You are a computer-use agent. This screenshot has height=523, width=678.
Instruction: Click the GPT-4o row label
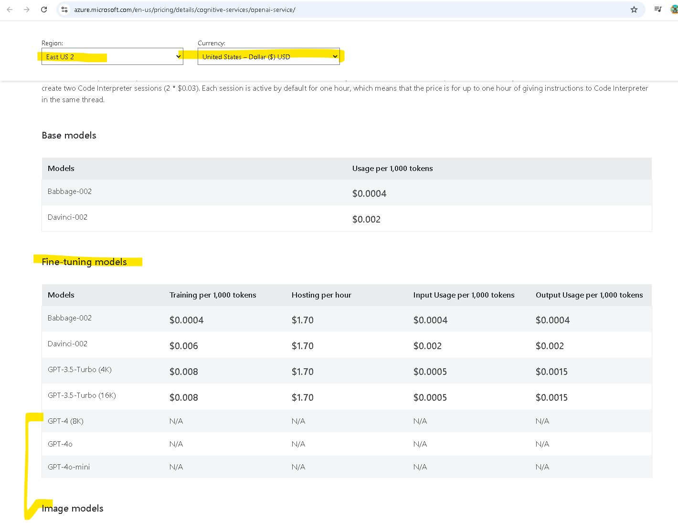[x=60, y=444]
